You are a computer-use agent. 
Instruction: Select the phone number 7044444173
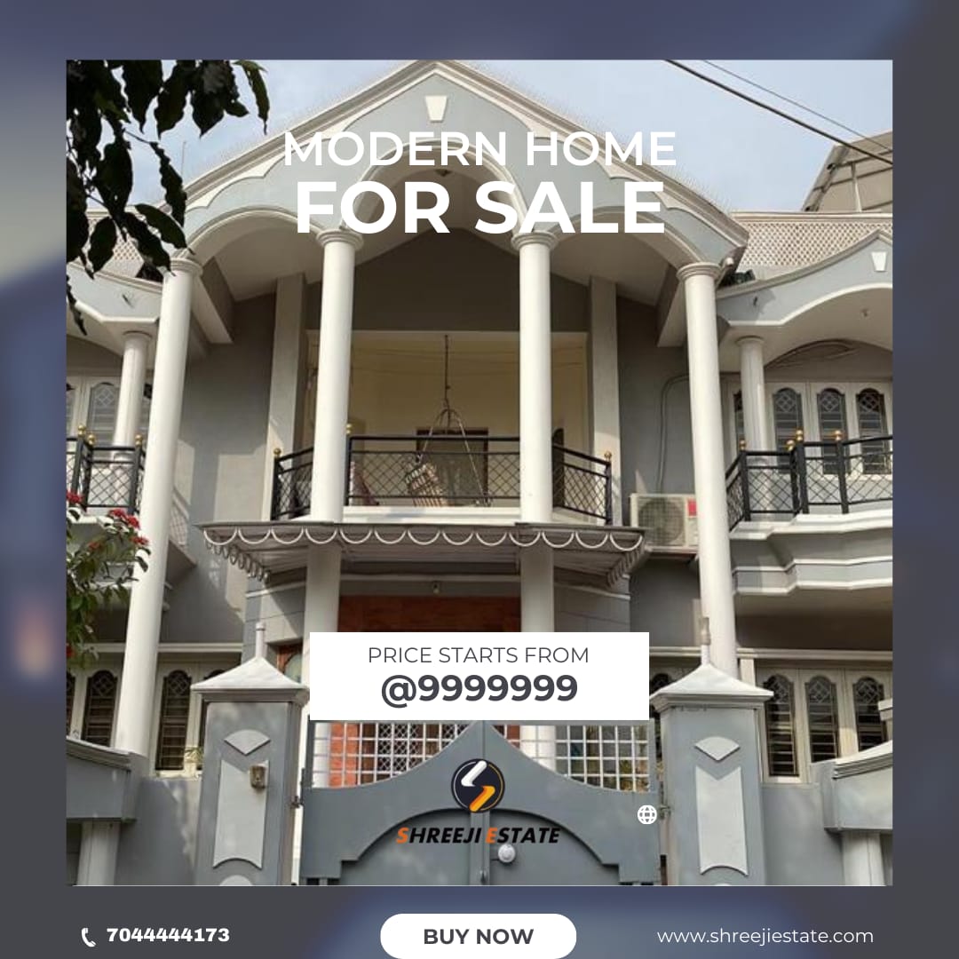click(168, 935)
